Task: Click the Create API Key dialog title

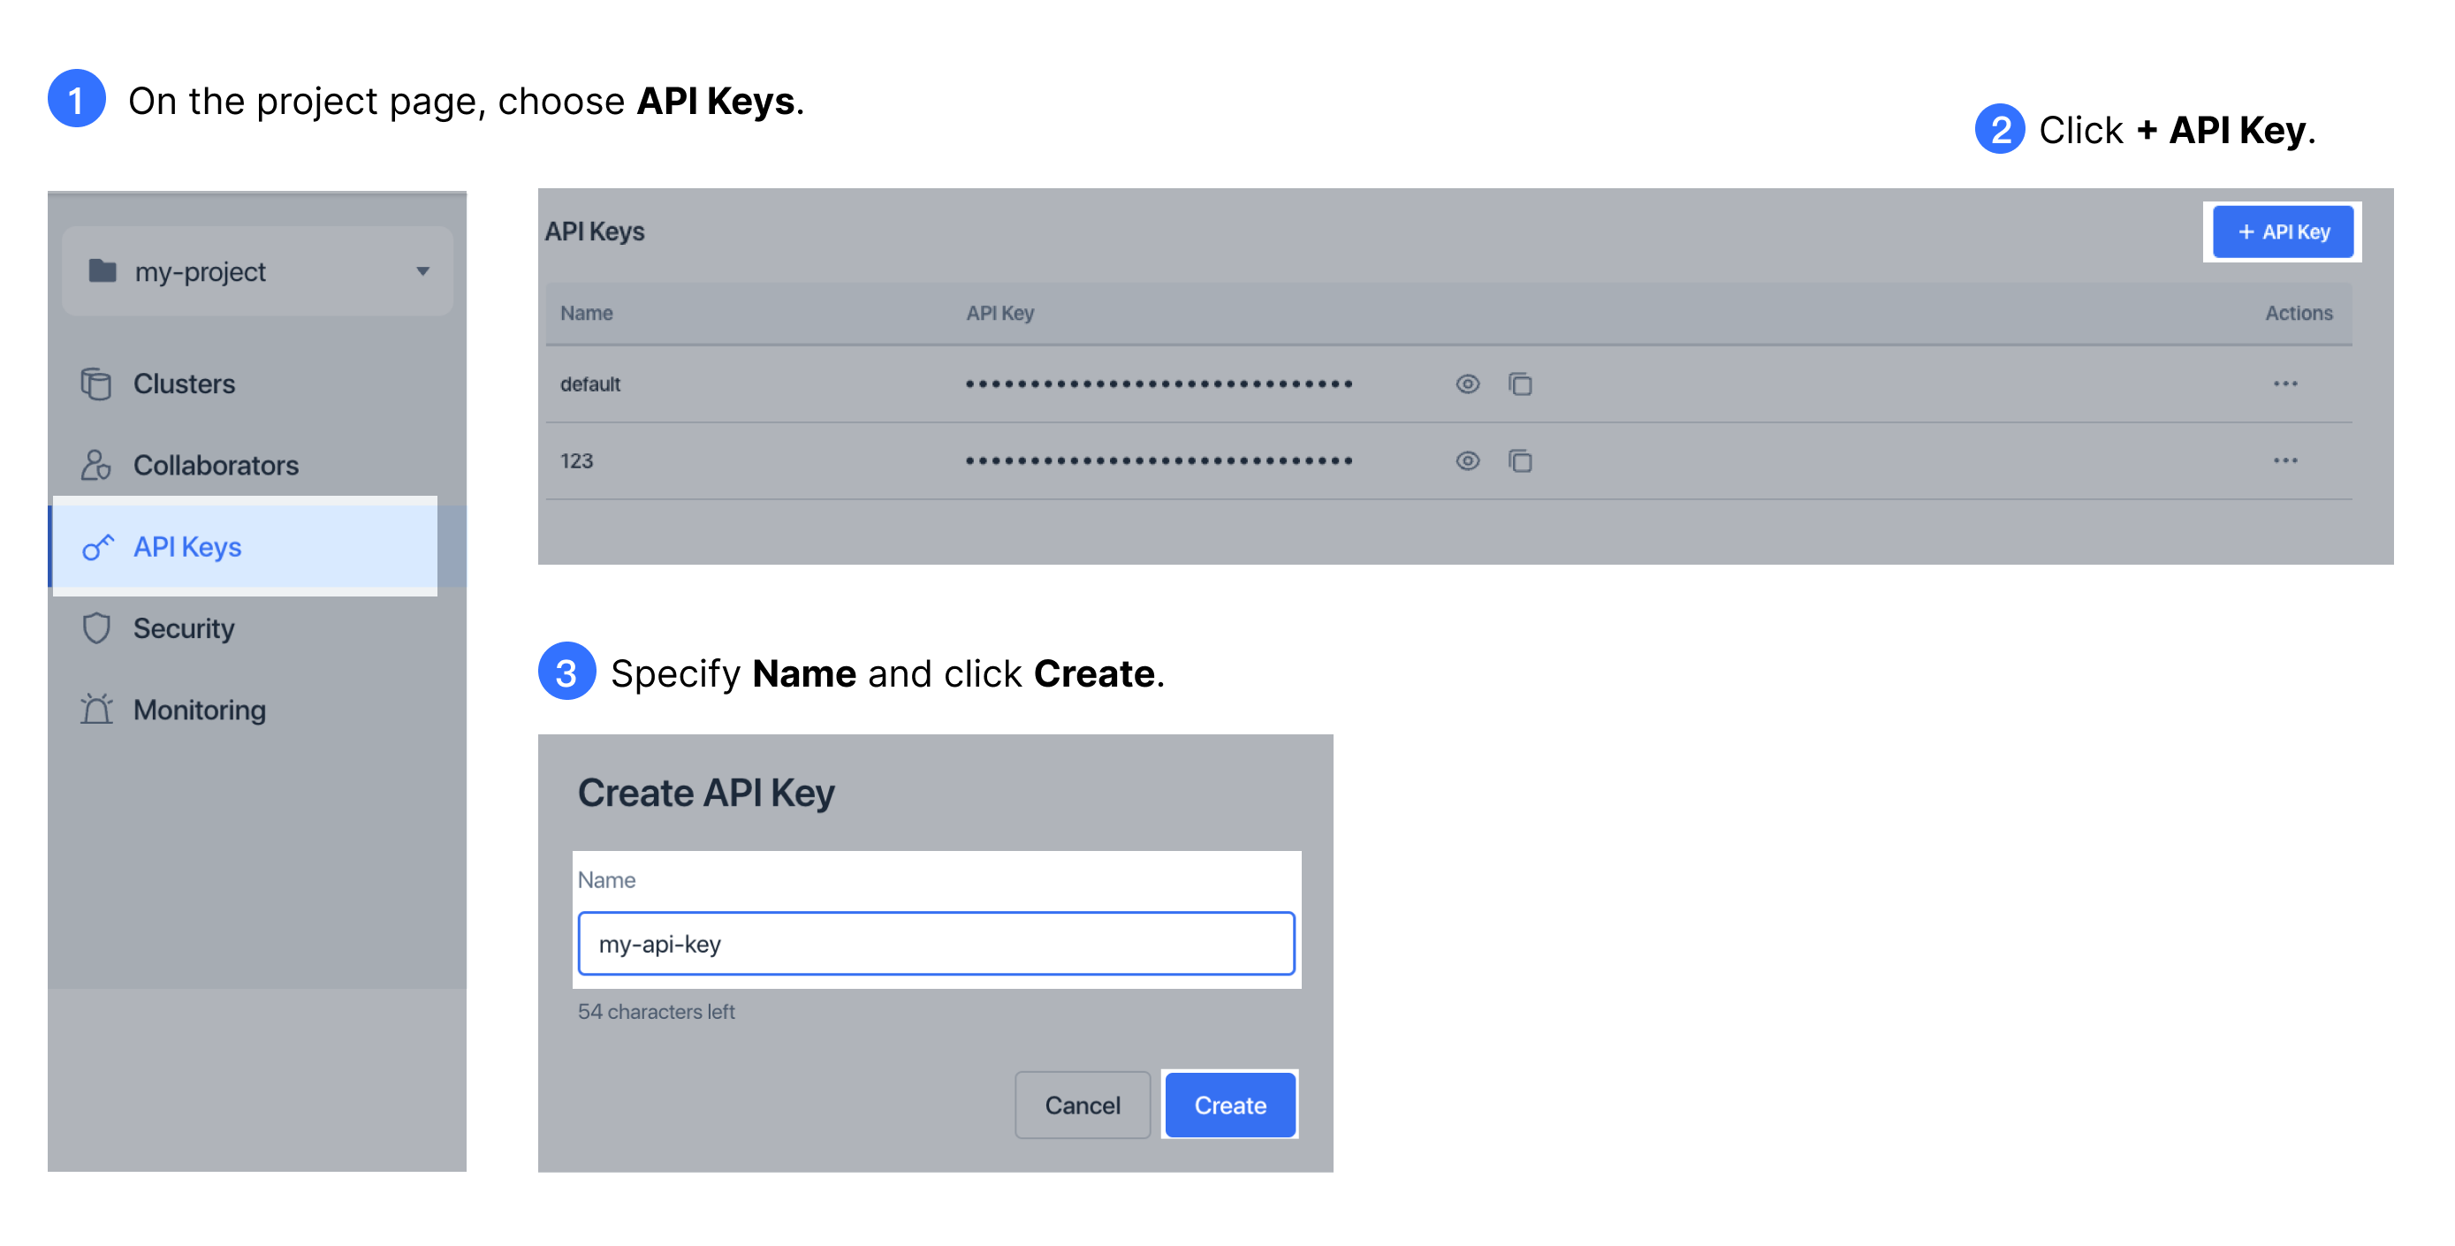Action: [706, 794]
